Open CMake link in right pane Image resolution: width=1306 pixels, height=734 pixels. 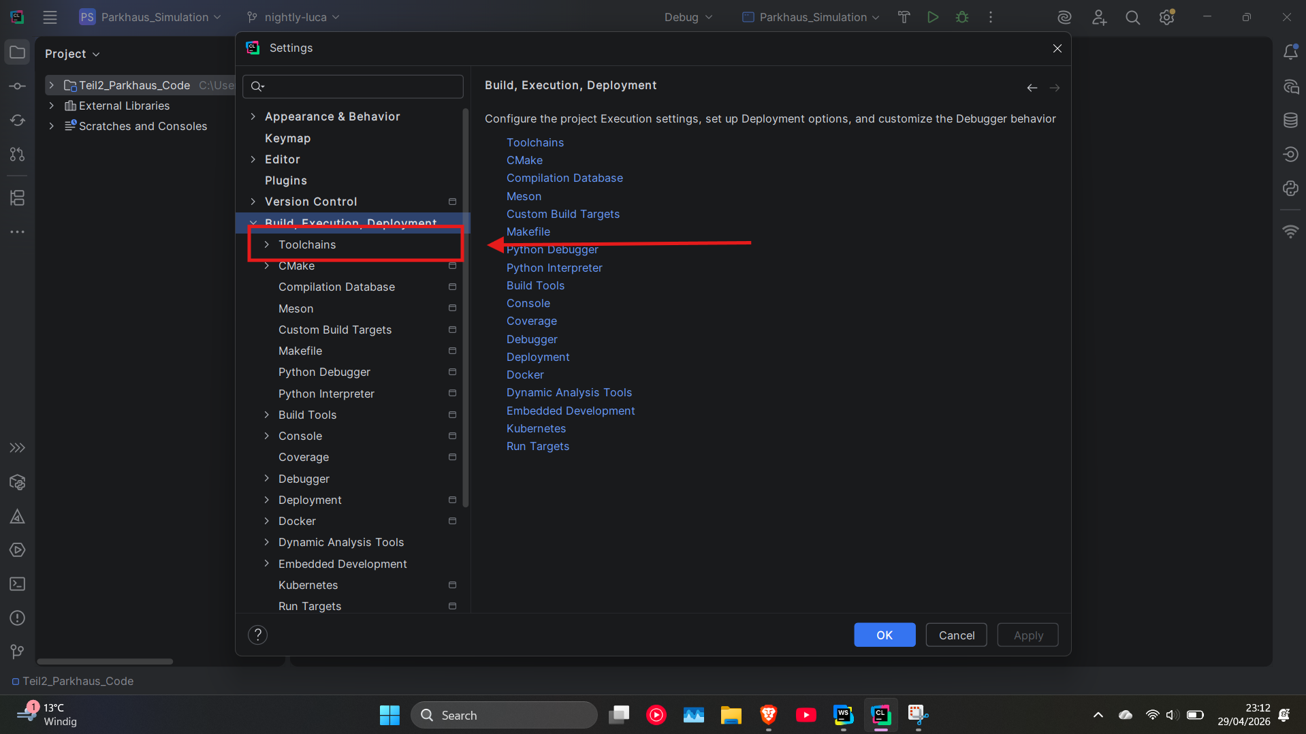tap(524, 160)
